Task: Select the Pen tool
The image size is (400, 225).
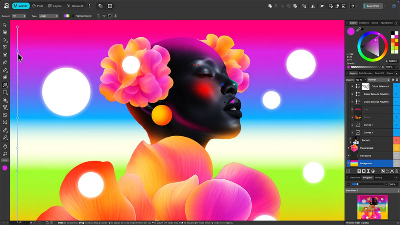Action: [x=5, y=62]
